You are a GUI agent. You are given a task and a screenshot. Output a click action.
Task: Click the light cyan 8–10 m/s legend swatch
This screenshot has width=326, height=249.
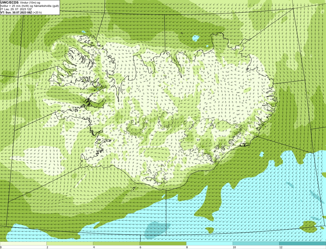[210, 244]
